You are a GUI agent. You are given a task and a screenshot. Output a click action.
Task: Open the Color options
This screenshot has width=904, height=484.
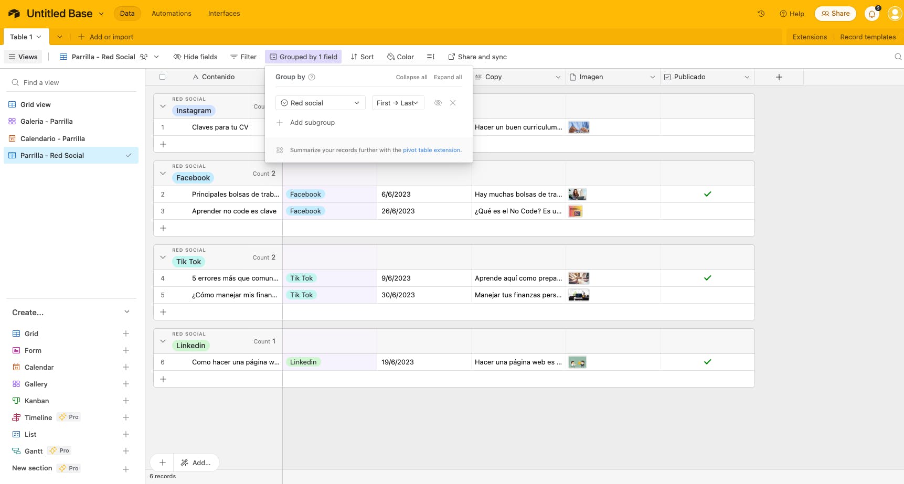(x=400, y=57)
